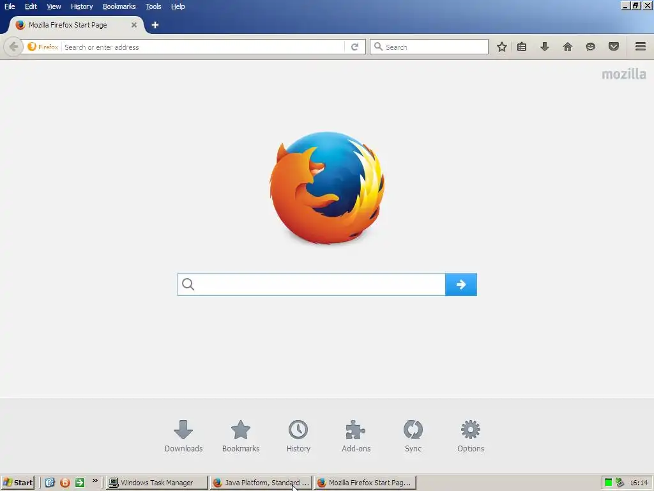Click orange quick launch icon in taskbar
Image resolution: width=654 pixels, height=491 pixels.
(x=65, y=483)
